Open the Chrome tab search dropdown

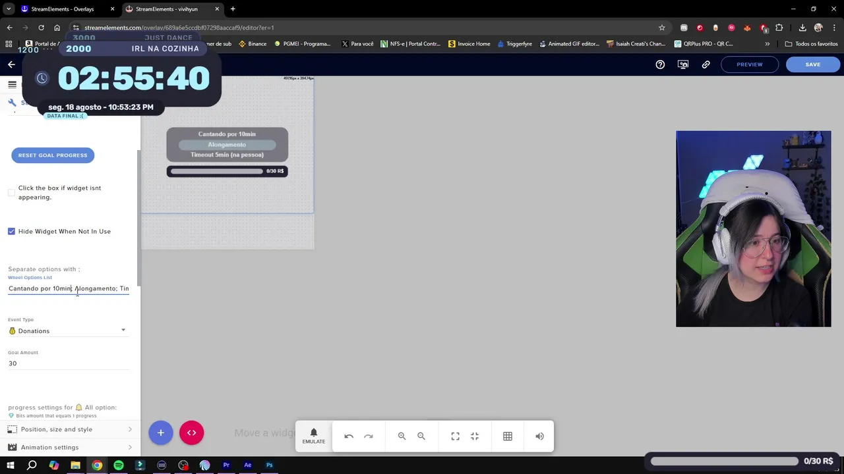coord(9,9)
